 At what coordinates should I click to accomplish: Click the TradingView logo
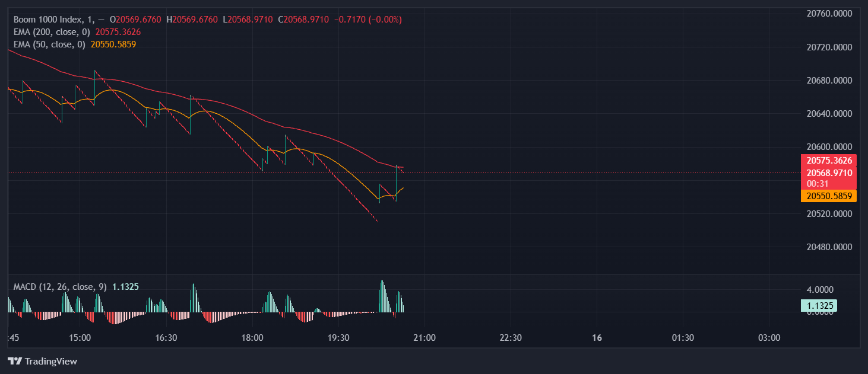(x=43, y=361)
